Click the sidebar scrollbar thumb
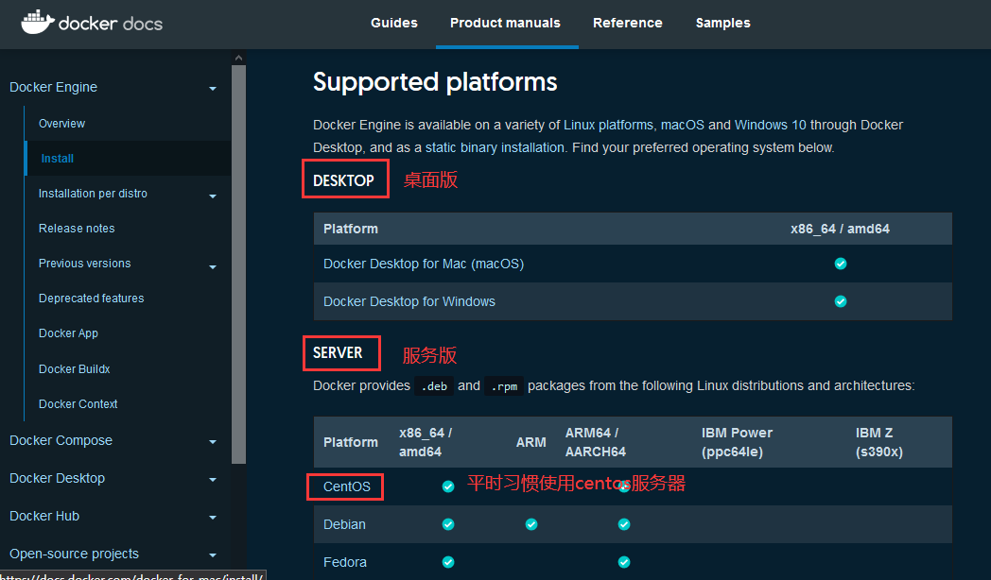 238,265
